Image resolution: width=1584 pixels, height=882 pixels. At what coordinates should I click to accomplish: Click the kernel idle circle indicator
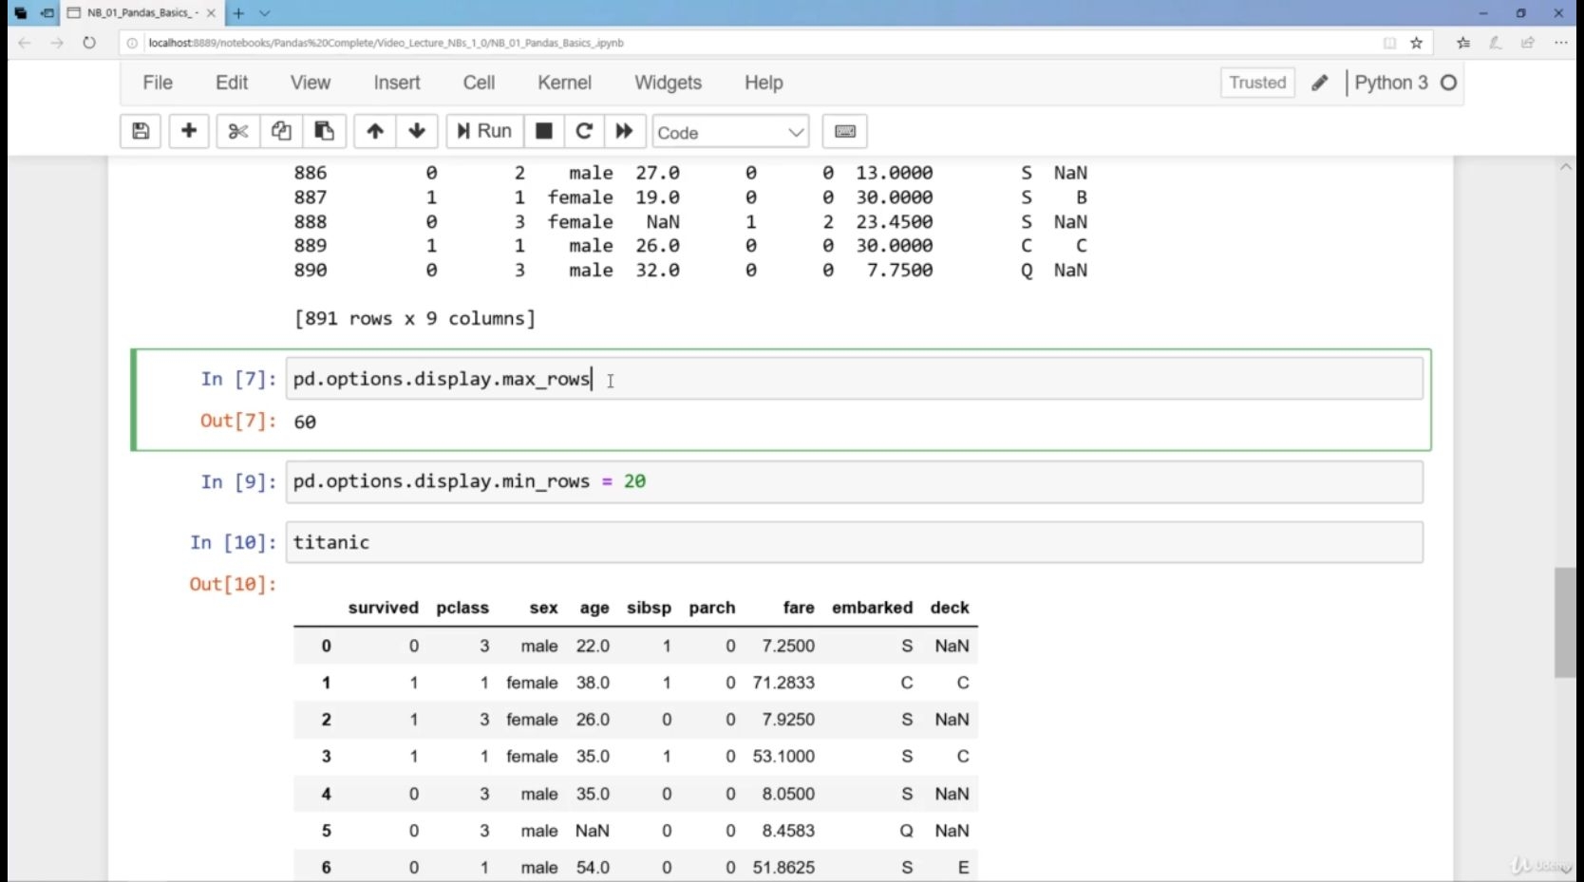[x=1448, y=83]
